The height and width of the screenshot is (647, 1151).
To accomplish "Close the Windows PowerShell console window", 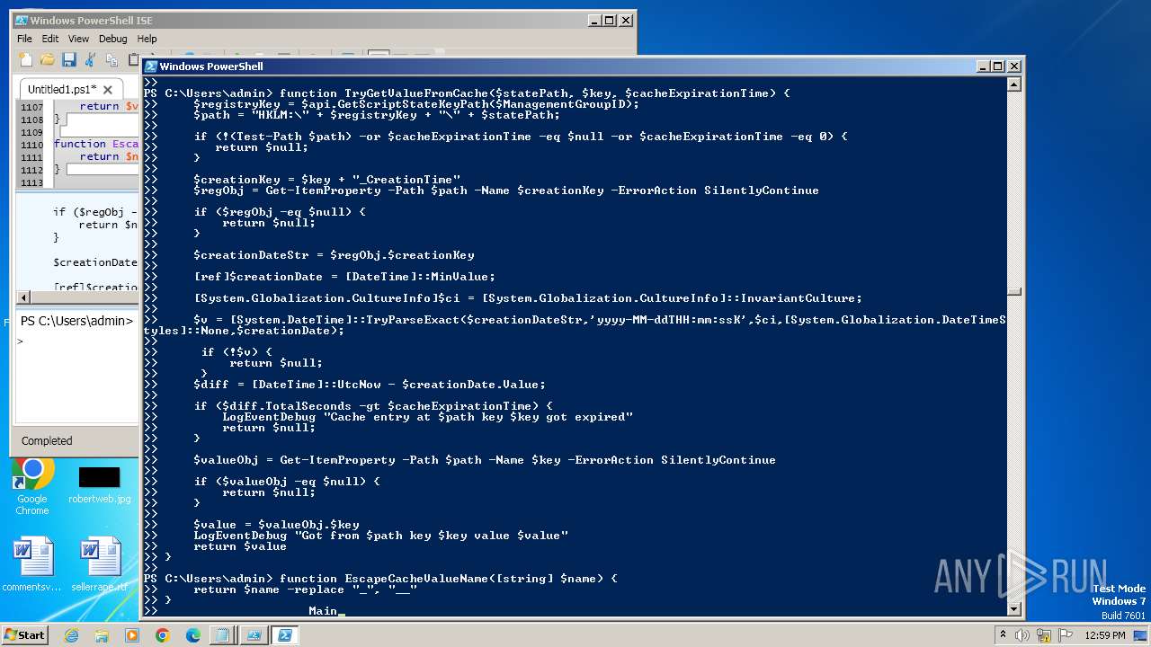I will [x=1013, y=66].
